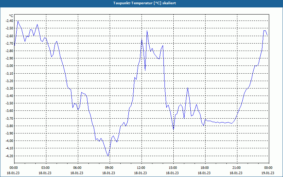The width and height of the screenshot is (283, 177).
Task: Click the '-3,20' axis label
Action: pos(10,81)
